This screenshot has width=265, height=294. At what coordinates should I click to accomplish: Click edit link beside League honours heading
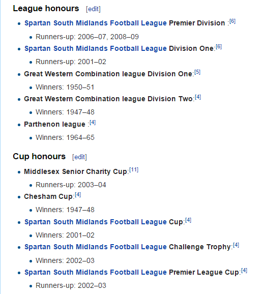pos(93,9)
